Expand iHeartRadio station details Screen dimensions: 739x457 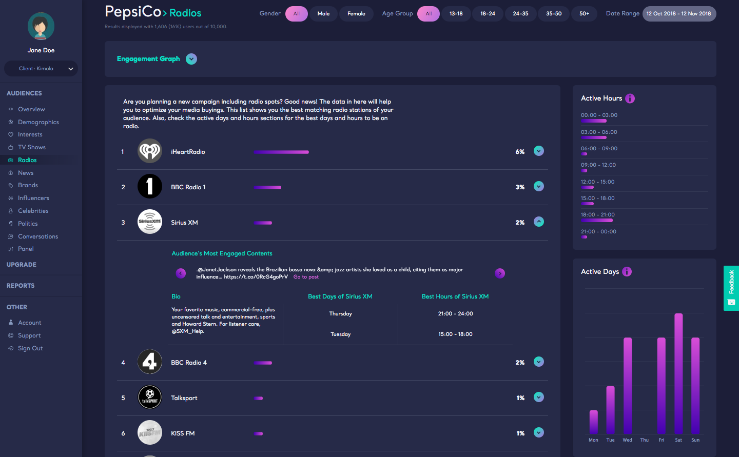pos(539,151)
